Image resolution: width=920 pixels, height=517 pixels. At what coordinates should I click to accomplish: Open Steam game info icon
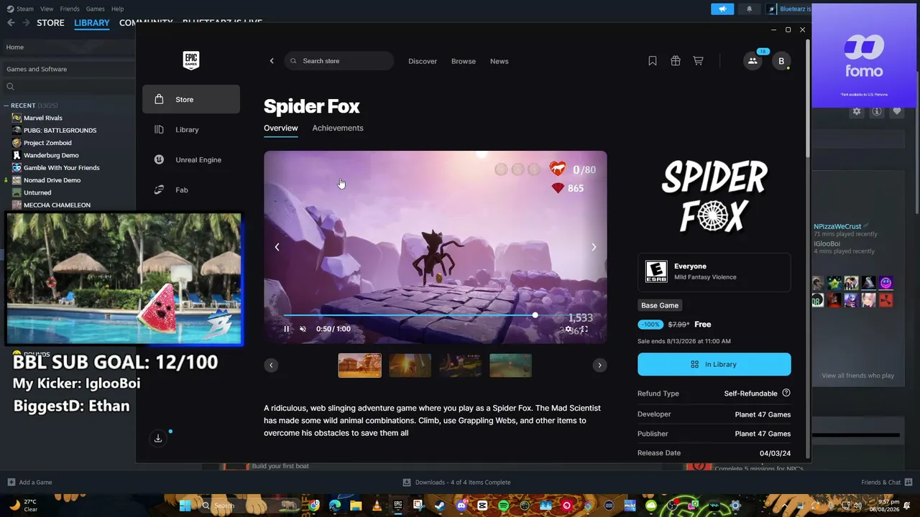point(877,111)
